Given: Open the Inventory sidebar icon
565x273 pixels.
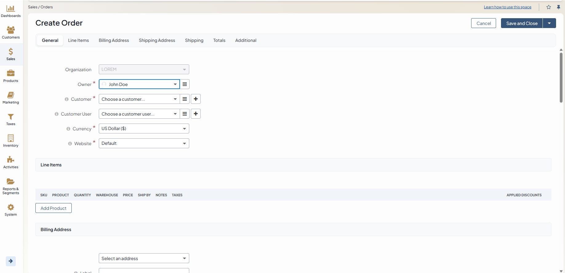Looking at the screenshot, I should coord(11,138).
